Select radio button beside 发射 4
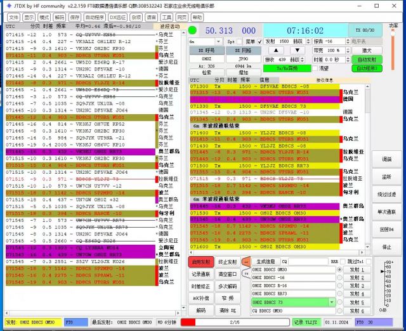This screenshot has width=406, height=331. [339, 294]
